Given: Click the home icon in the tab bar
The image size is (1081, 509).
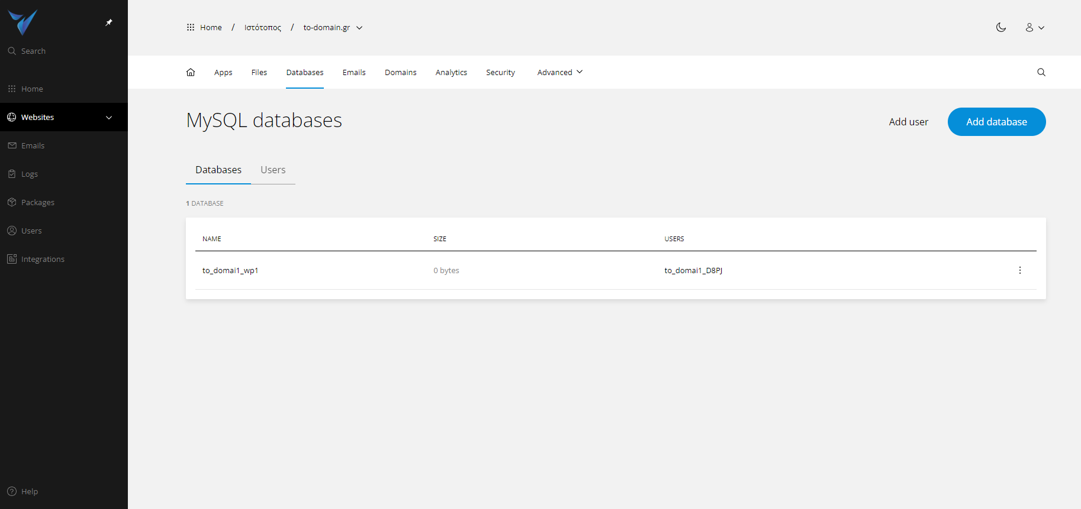Looking at the screenshot, I should [191, 72].
